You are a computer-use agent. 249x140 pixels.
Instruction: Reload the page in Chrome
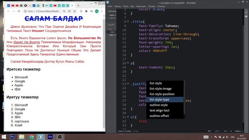click(19, 11)
